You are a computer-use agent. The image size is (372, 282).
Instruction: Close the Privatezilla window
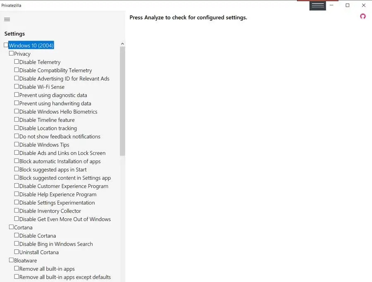tap(363, 5)
